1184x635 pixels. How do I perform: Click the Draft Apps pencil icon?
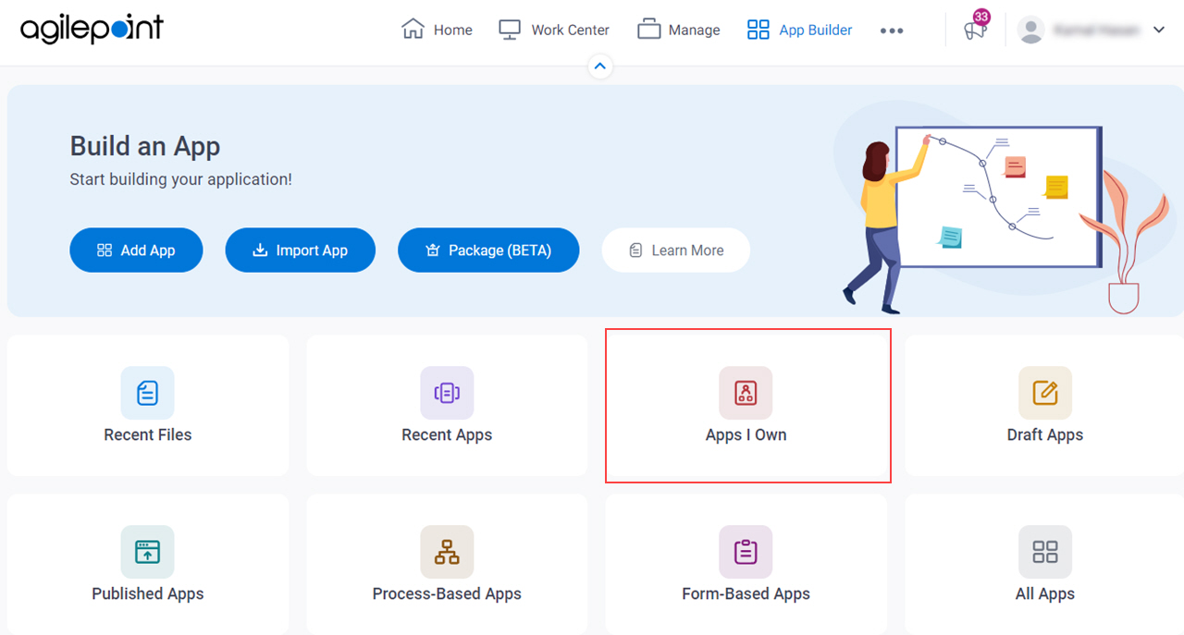[x=1045, y=393]
